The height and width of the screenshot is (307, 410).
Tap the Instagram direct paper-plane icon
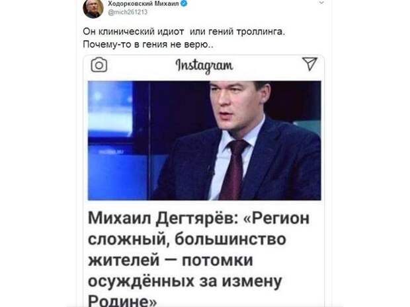click(310, 63)
